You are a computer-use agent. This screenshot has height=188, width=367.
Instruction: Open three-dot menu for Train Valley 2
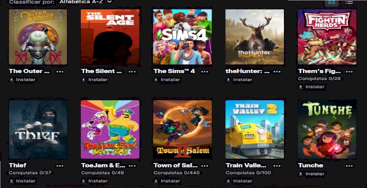pyautogui.click(x=277, y=166)
